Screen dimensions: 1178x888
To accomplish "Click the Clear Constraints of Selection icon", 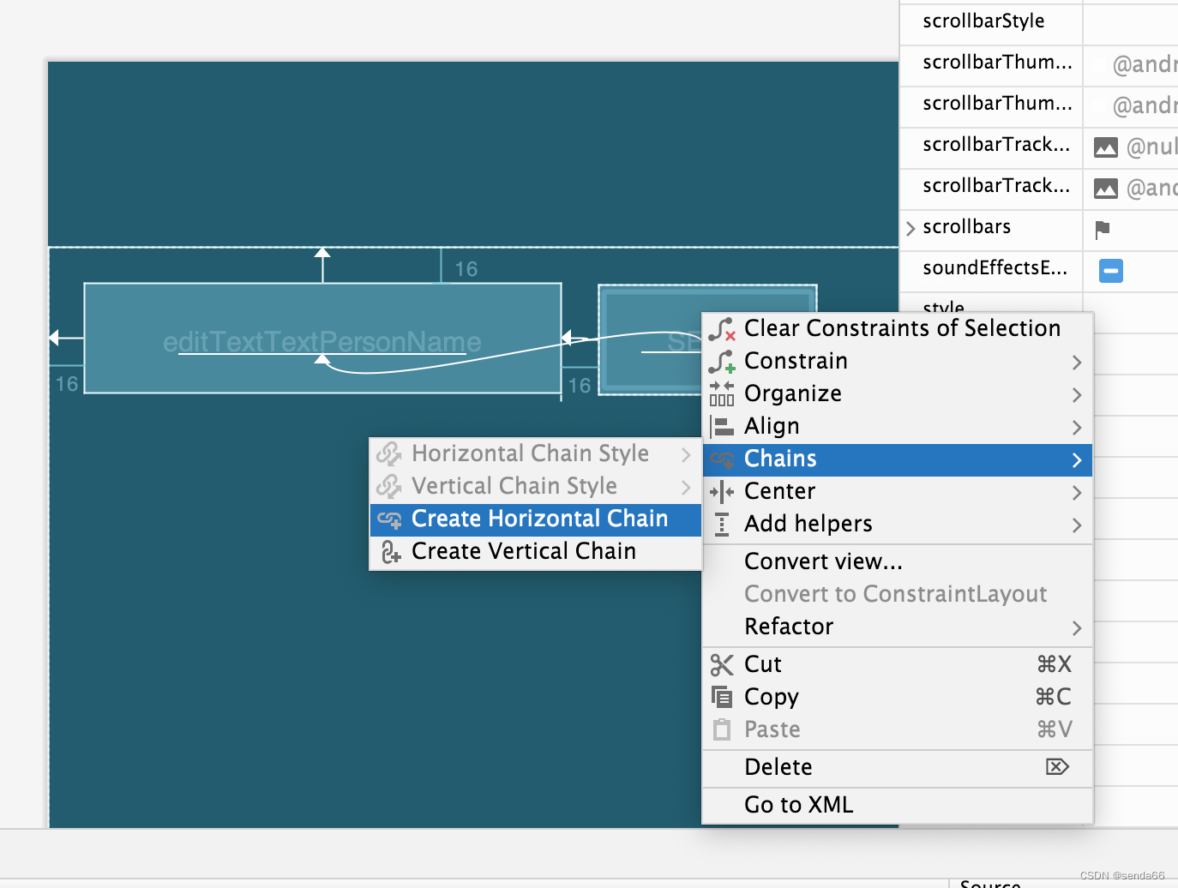I will coord(722,329).
